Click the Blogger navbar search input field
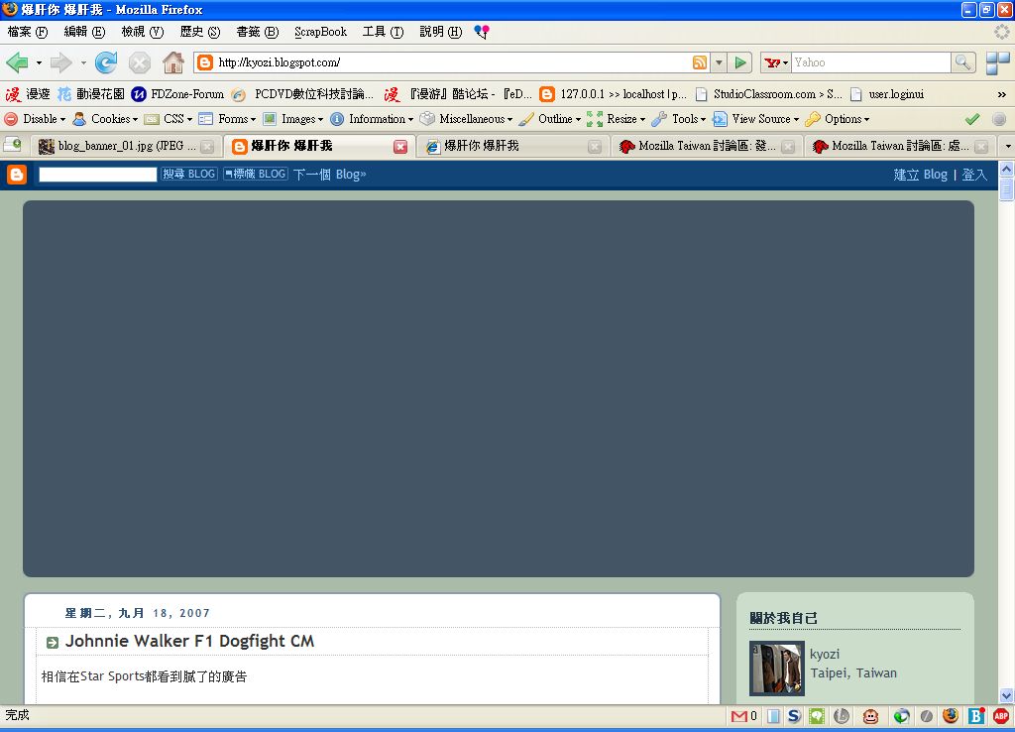1015x732 pixels. [x=98, y=175]
